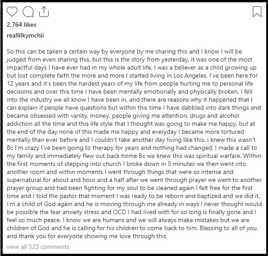Open comments via the speech bubble icon
The height and width of the screenshot is (256, 268).
28,12
